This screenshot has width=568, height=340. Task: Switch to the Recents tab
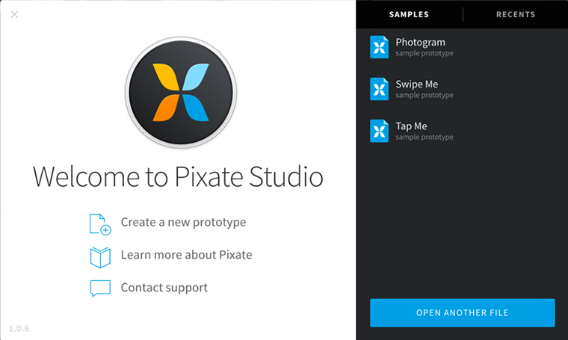click(516, 14)
